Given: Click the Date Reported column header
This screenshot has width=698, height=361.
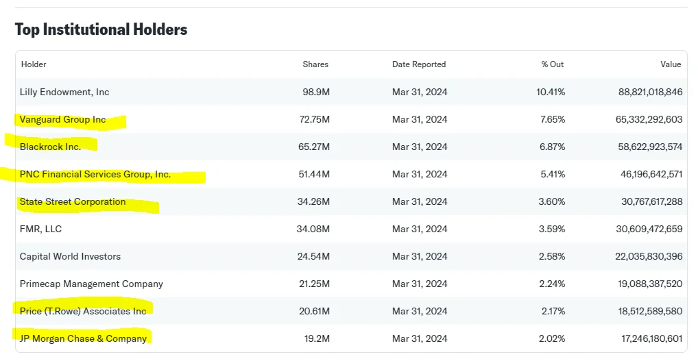Looking at the screenshot, I should pyautogui.click(x=419, y=64).
